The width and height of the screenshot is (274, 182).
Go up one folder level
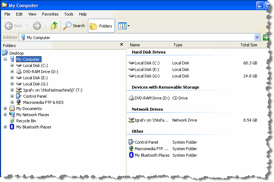(x=54, y=26)
